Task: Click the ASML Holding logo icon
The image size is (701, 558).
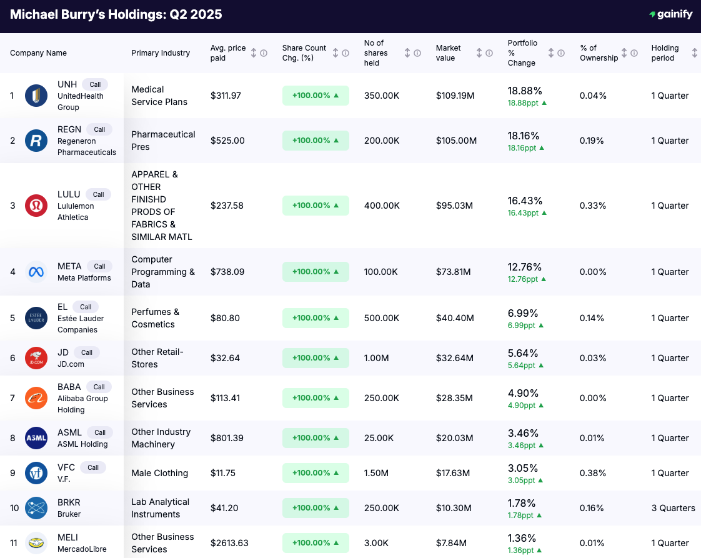Action: 36,438
